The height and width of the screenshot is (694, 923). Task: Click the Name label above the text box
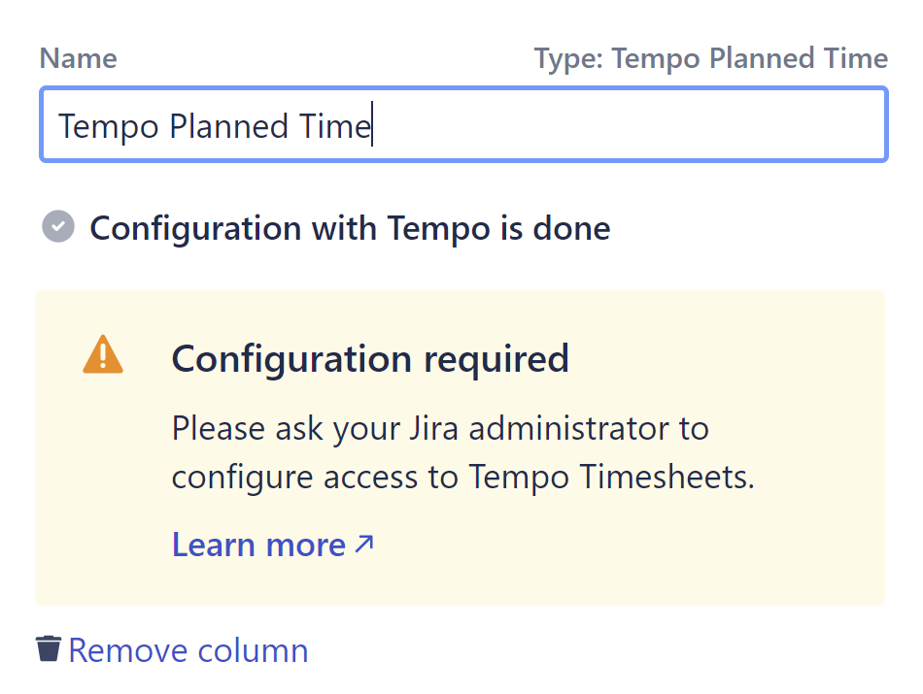pyautogui.click(x=78, y=58)
